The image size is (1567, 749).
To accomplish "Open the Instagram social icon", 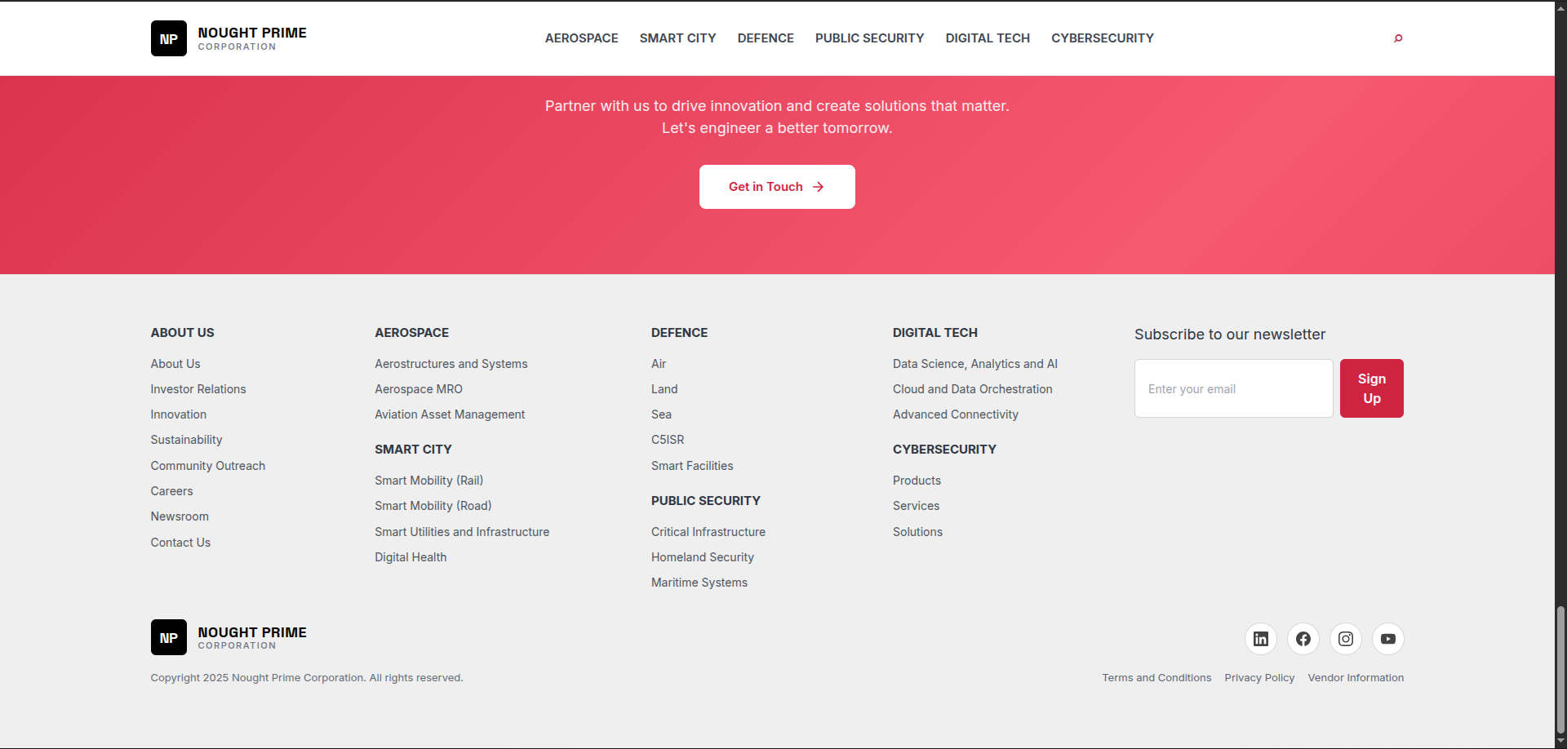I will pyautogui.click(x=1345, y=639).
